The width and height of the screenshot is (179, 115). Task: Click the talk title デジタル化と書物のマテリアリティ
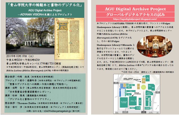click(x=30, y=99)
